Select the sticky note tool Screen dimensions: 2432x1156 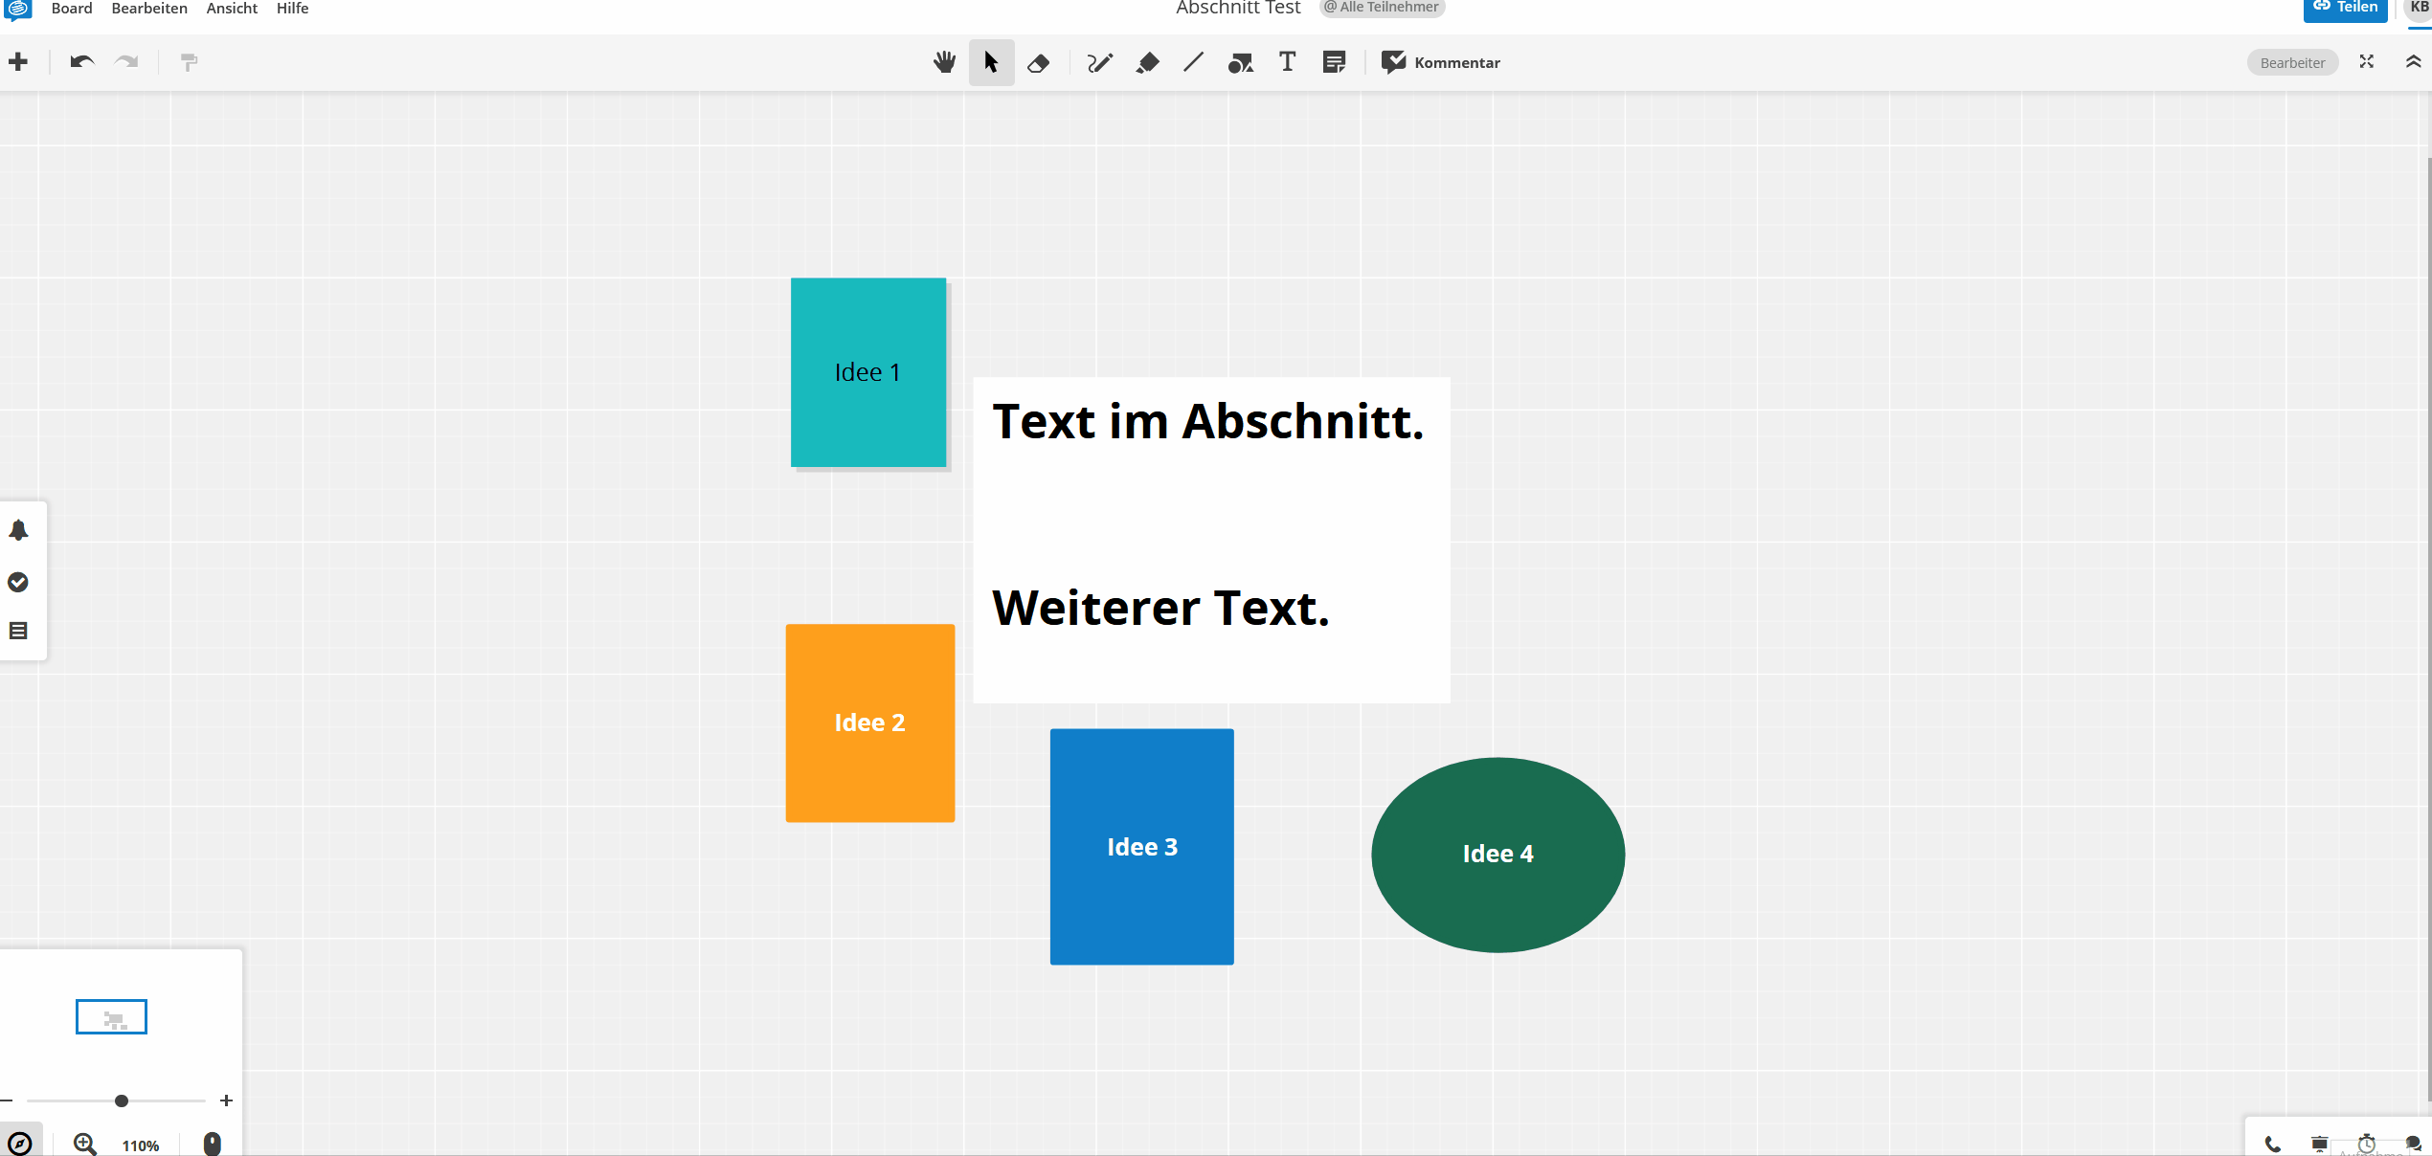pyautogui.click(x=1334, y=62)
